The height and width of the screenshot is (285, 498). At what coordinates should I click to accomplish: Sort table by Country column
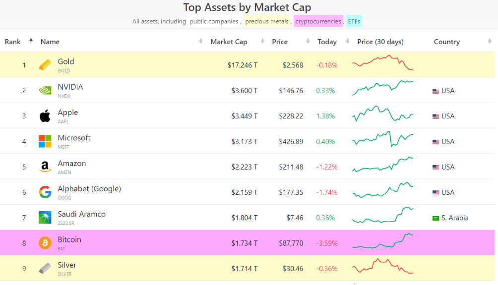pos(446,42)
